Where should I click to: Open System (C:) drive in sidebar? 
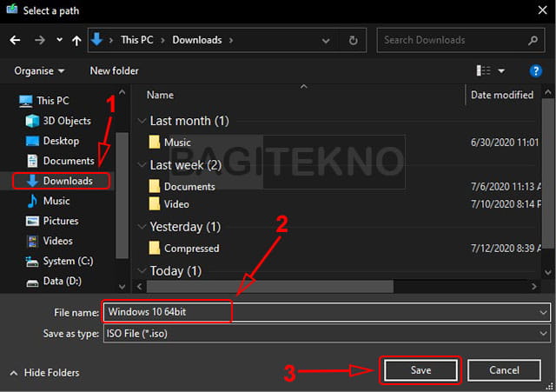(60, 262)
